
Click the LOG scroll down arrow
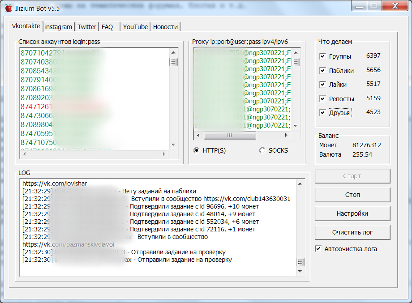point(300,271)
